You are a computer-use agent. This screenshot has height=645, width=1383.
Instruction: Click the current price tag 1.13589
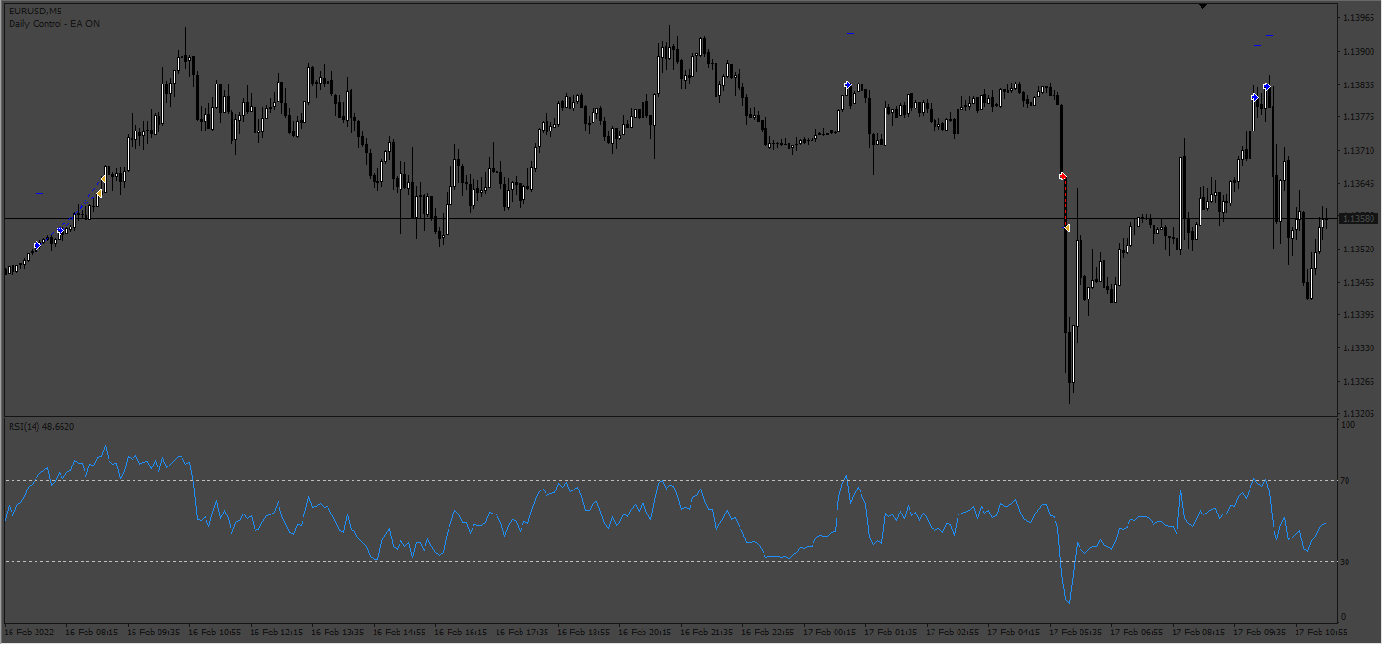click(1359, 219)
